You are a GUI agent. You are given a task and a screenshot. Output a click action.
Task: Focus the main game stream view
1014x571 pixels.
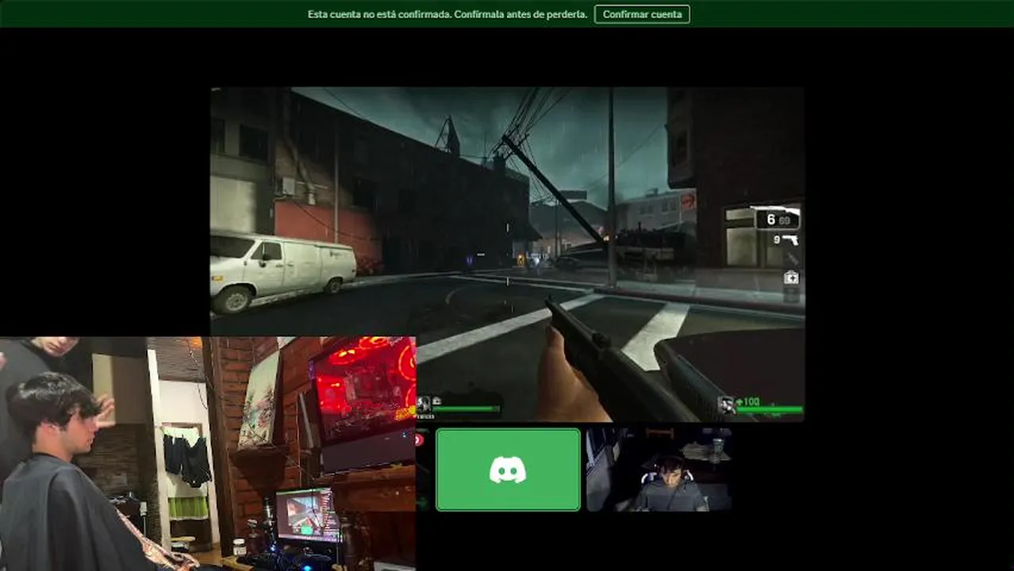tap(508, 254)
